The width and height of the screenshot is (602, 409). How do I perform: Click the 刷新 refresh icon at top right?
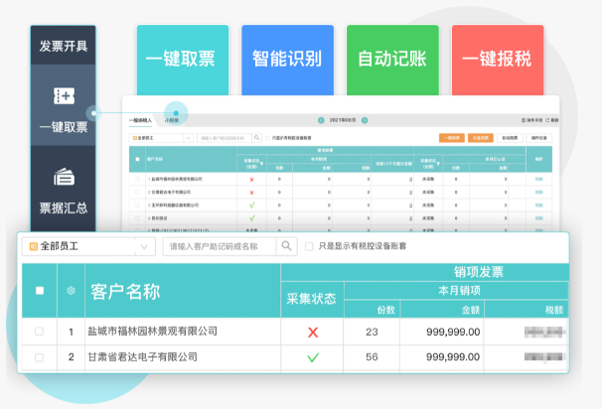click(x=548, y=120)
